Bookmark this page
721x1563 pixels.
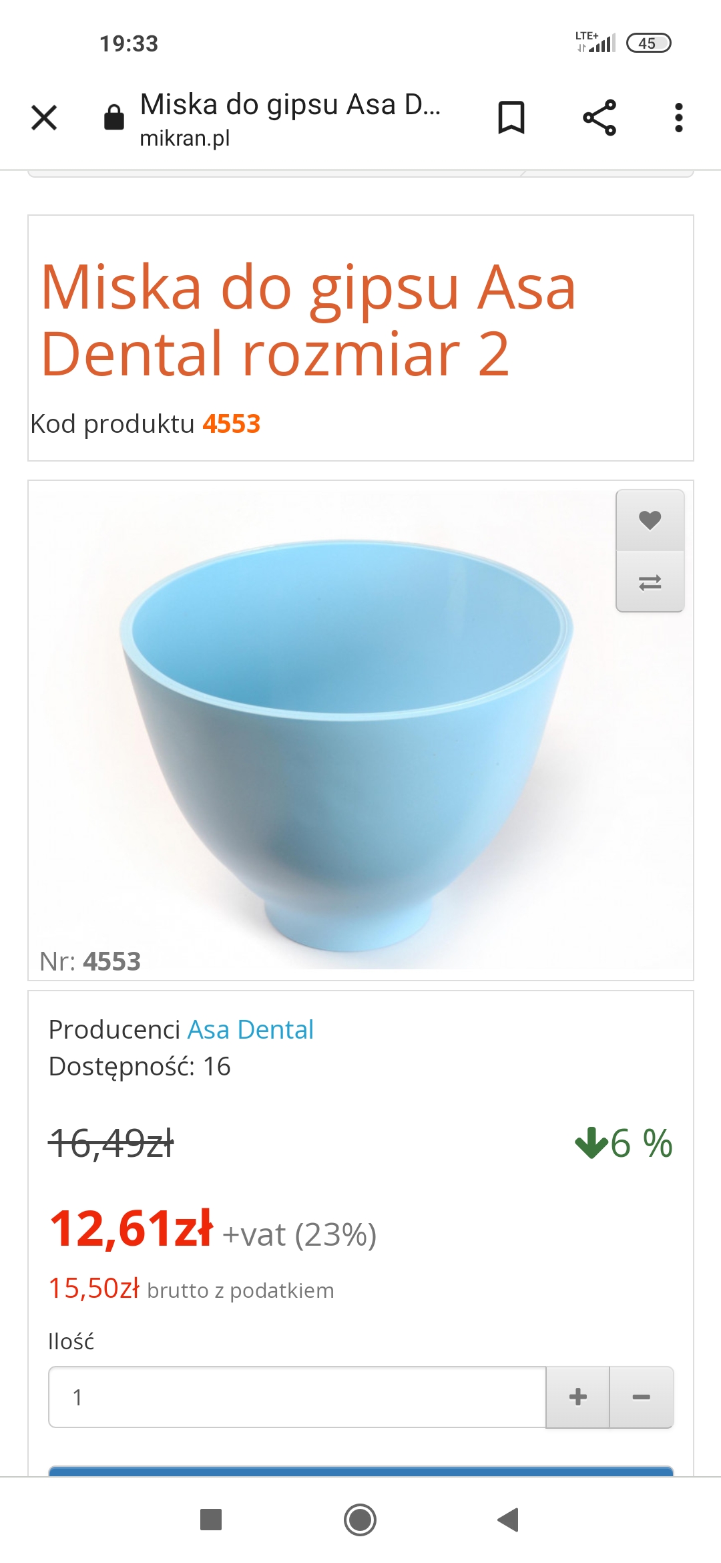[x=511, y=118]
